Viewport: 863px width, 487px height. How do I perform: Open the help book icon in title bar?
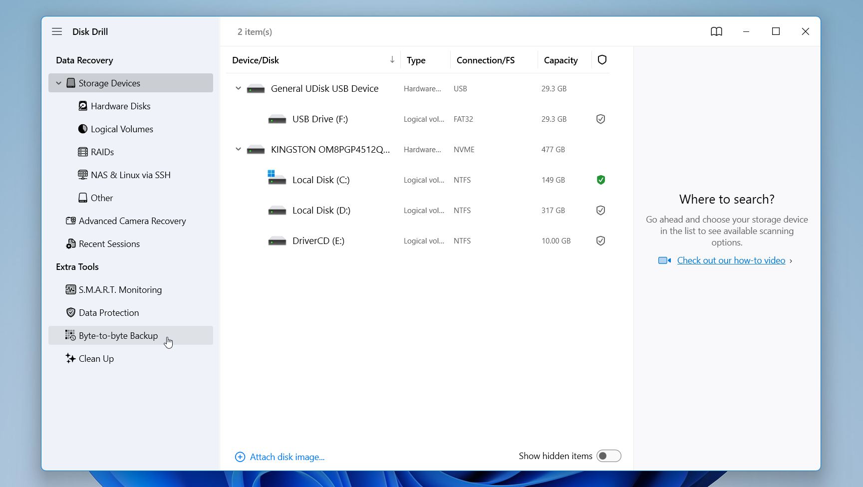click(x=716, y=31)
